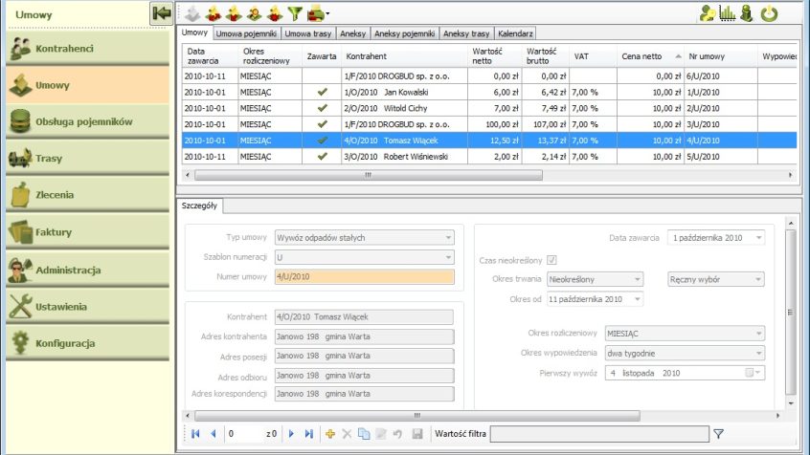This screenshot has width=810, height=455.
Task: Toggle Zawarta check for Witold Cichy row
Action: click(323, 108)
